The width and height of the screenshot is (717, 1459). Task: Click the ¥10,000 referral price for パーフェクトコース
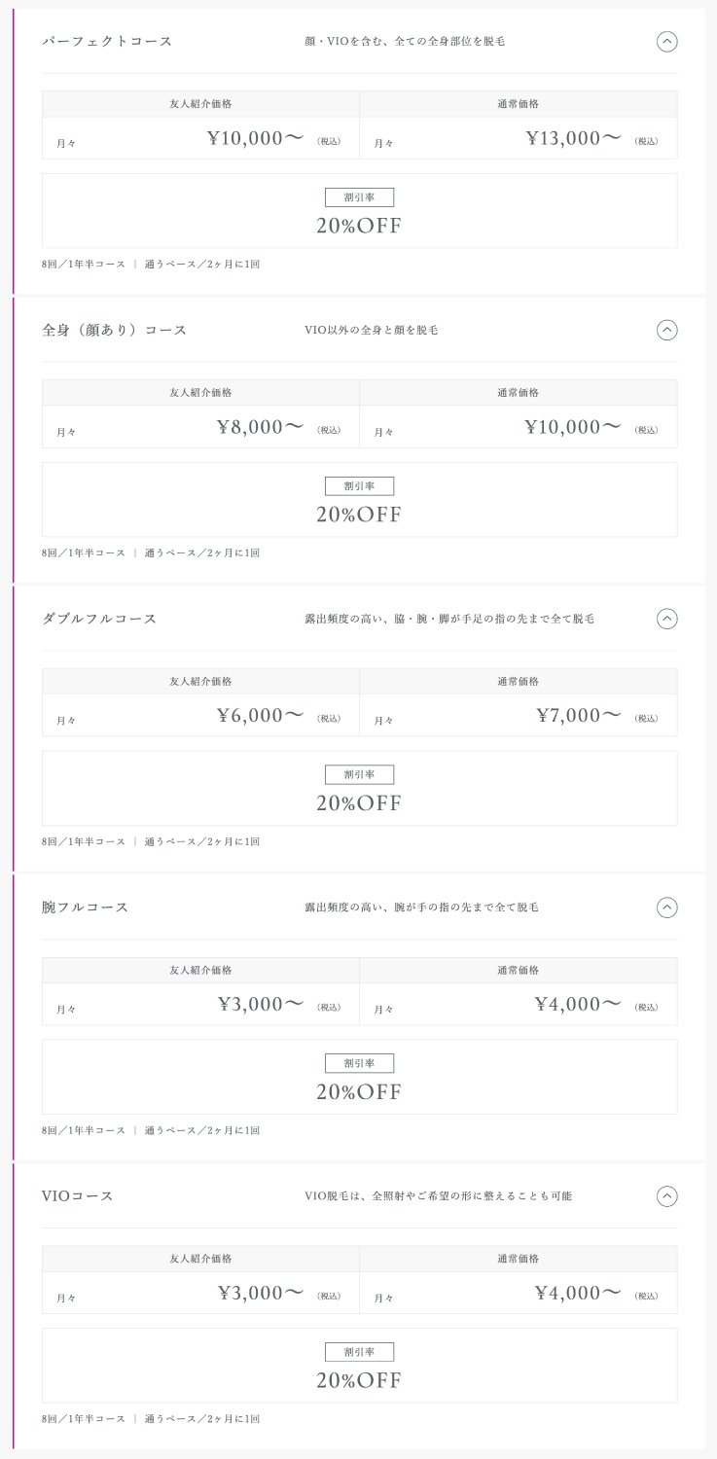(256, 138)
